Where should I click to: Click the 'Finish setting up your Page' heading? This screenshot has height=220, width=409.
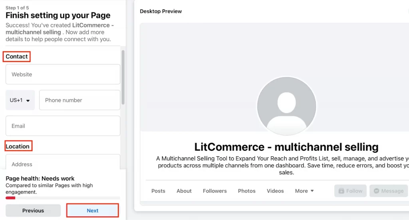click(58, 16)
